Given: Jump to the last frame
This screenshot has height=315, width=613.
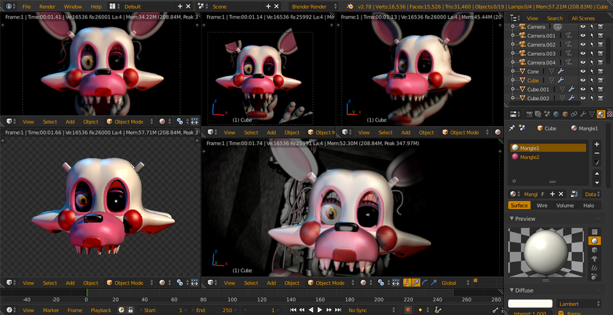Looking at the screenshot, I should click(x=338, y=310).
